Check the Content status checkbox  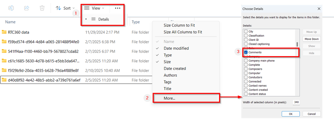click(246, 94)
